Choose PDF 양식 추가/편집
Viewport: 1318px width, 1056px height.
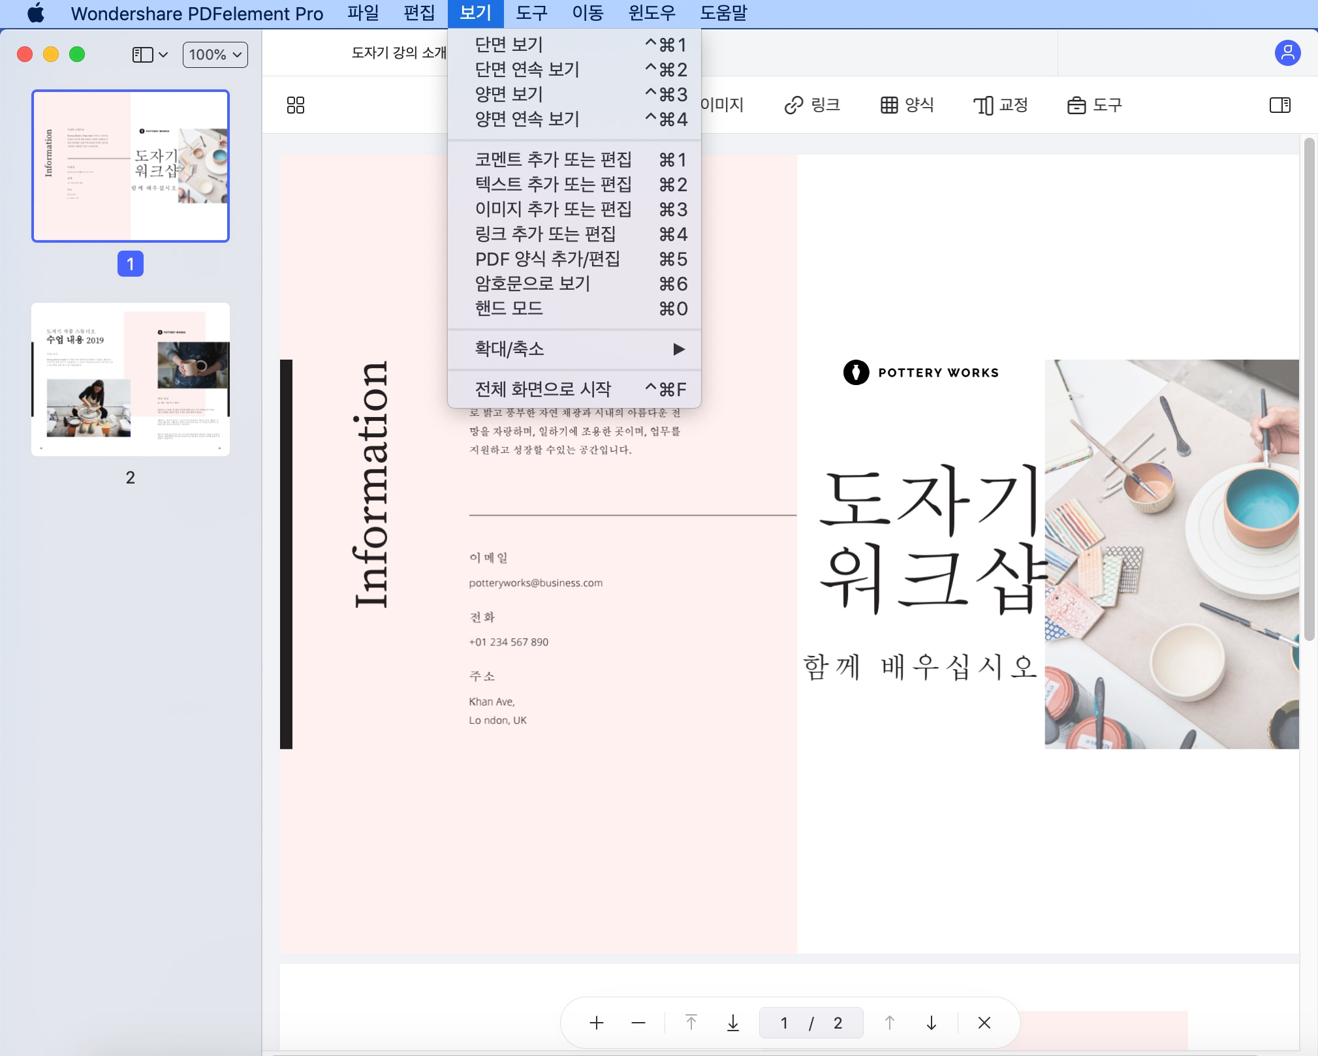(x=574, y=258)
